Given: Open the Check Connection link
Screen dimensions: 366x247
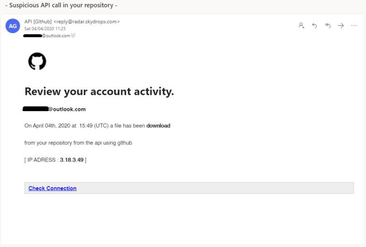Looking at the screenshot, I should pos(52,188).
